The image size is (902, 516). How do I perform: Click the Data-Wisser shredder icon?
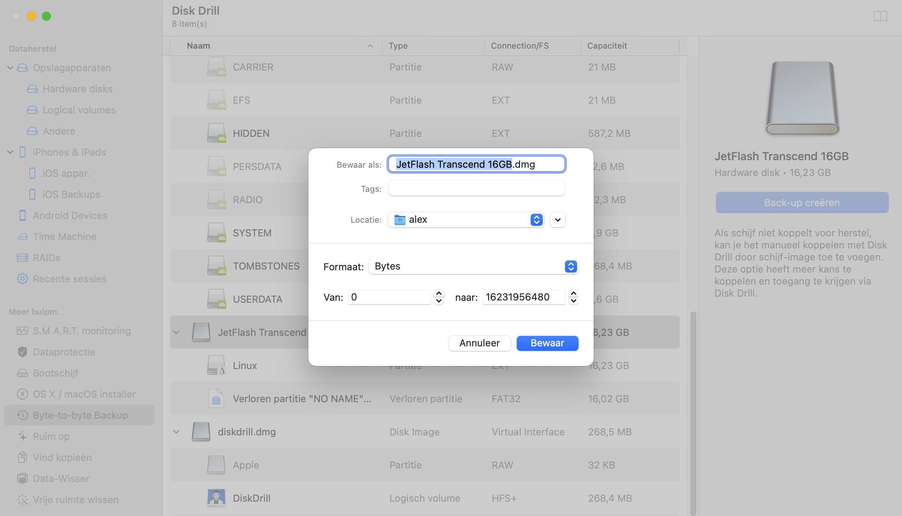pos(23,479)
